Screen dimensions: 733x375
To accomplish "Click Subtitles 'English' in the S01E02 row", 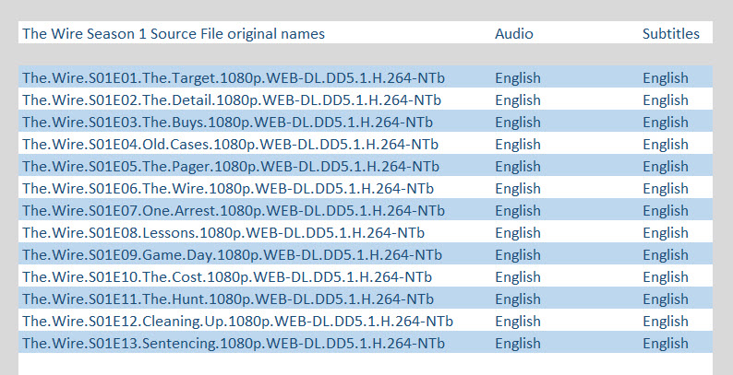I will pyautogui.click(x=666, y=100).
